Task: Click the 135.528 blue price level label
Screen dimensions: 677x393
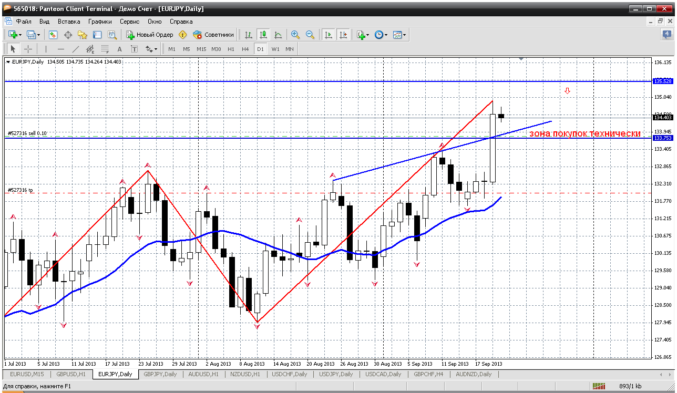Action: tap(663, 81)
